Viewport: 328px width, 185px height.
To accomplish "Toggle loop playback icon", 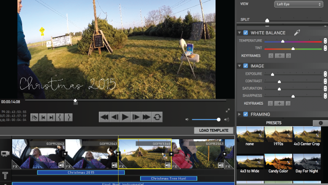I will [157, 117].
